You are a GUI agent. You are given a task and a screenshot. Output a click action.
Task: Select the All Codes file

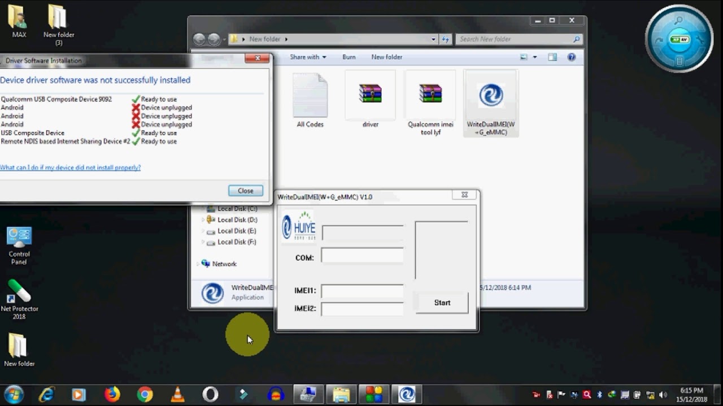pos(310,100)
